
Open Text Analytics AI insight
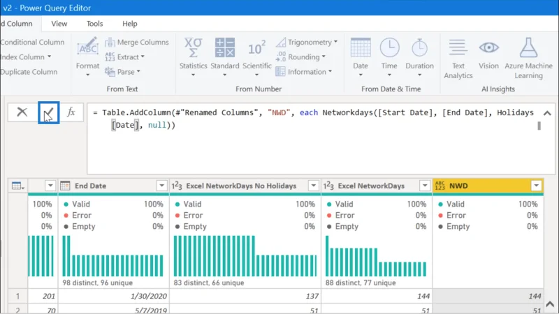(458, 59)
